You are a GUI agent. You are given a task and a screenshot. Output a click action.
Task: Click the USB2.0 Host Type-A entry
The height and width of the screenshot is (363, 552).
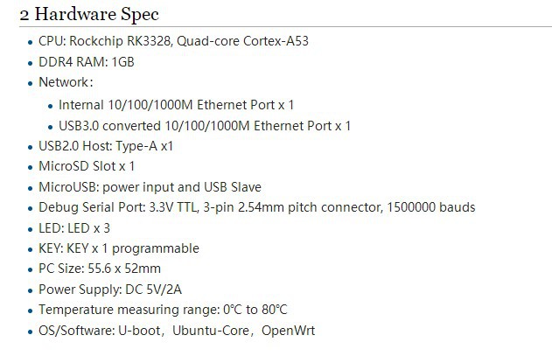[105, 145]
